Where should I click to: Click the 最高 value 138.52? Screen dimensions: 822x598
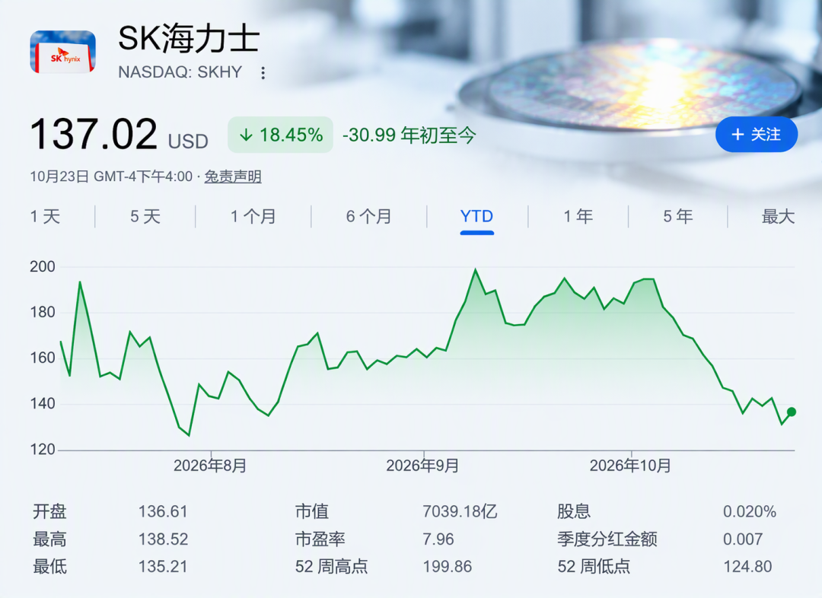pyautogui.click(x=163, y=539)
